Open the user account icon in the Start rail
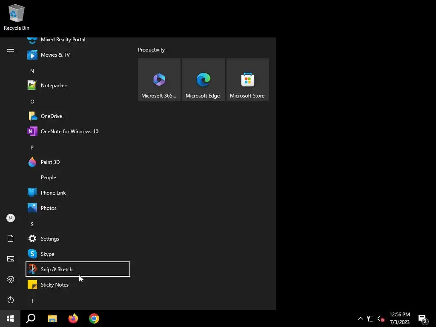This screenshot has width=436, height=327. click(x=11, y=218)
